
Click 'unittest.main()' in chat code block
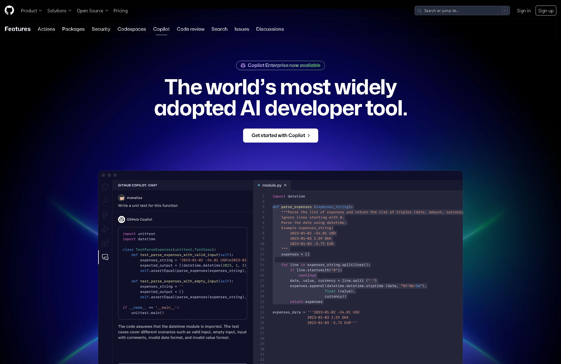(x=148, y=313)
